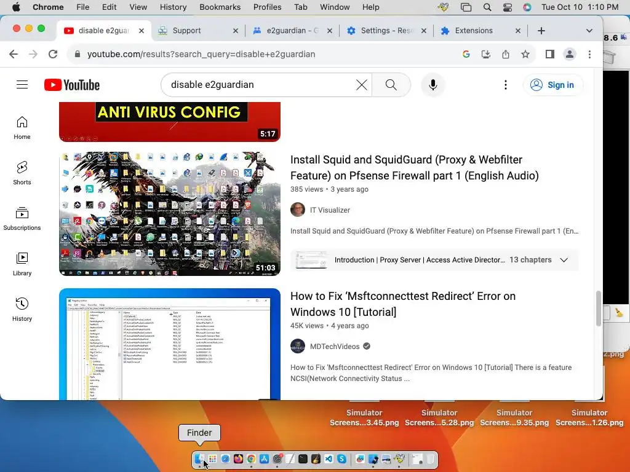The height and width of the screenshot is (472, 630).
Task: Expand the 13 chapters chevron
Action: [x=564, y=260]
